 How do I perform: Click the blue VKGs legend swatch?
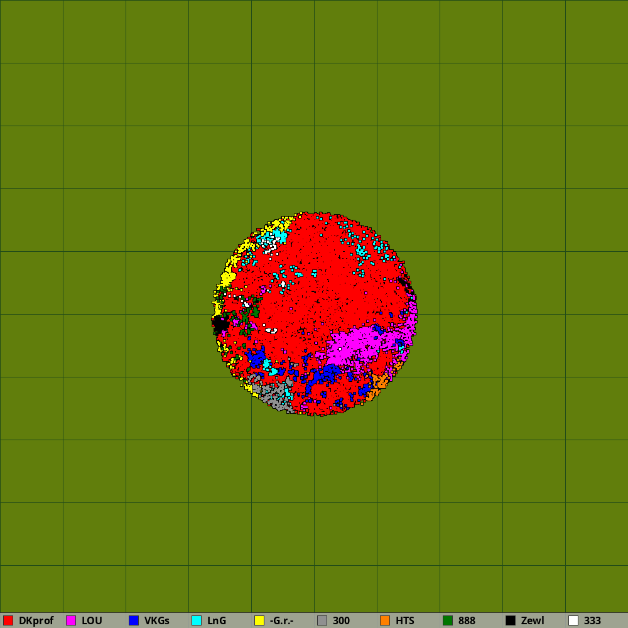pos(134,620)
